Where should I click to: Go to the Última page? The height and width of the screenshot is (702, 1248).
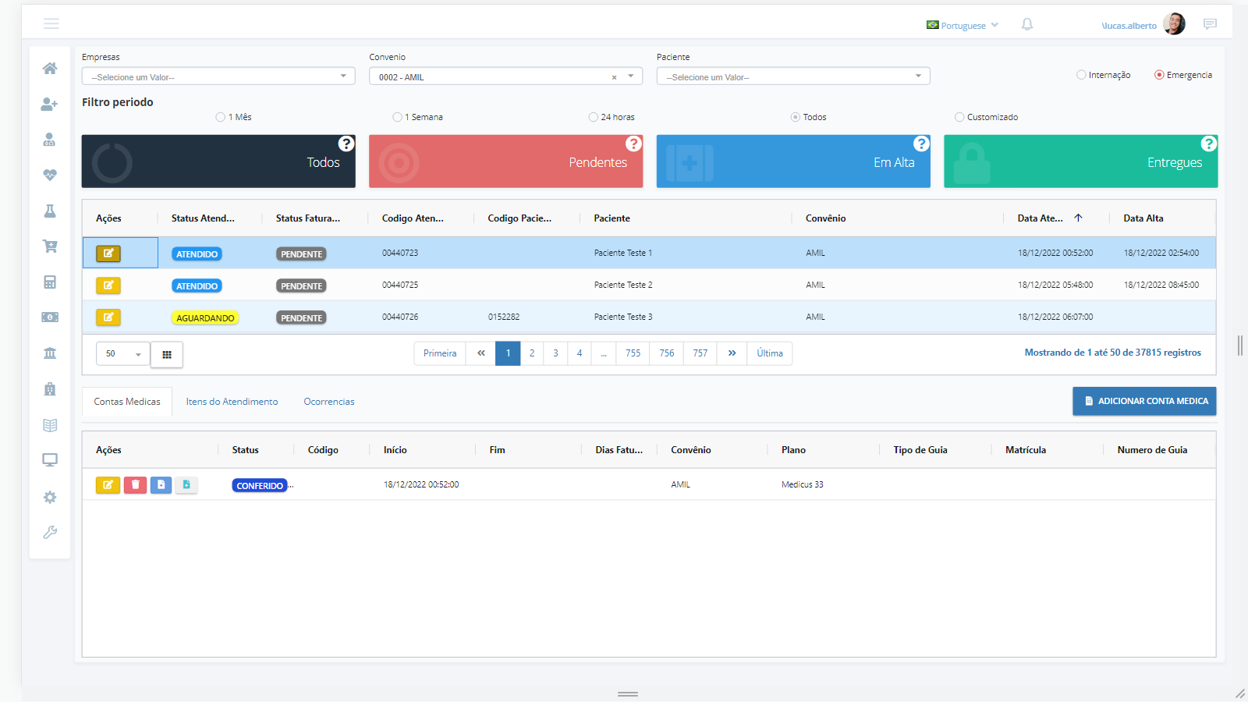point(769,353)
